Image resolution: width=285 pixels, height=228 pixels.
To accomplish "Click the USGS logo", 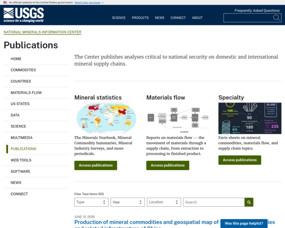I will click(24, 15).
